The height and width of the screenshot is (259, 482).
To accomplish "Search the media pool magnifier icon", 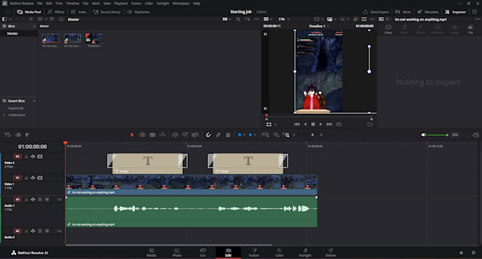I will click(238, 19).
